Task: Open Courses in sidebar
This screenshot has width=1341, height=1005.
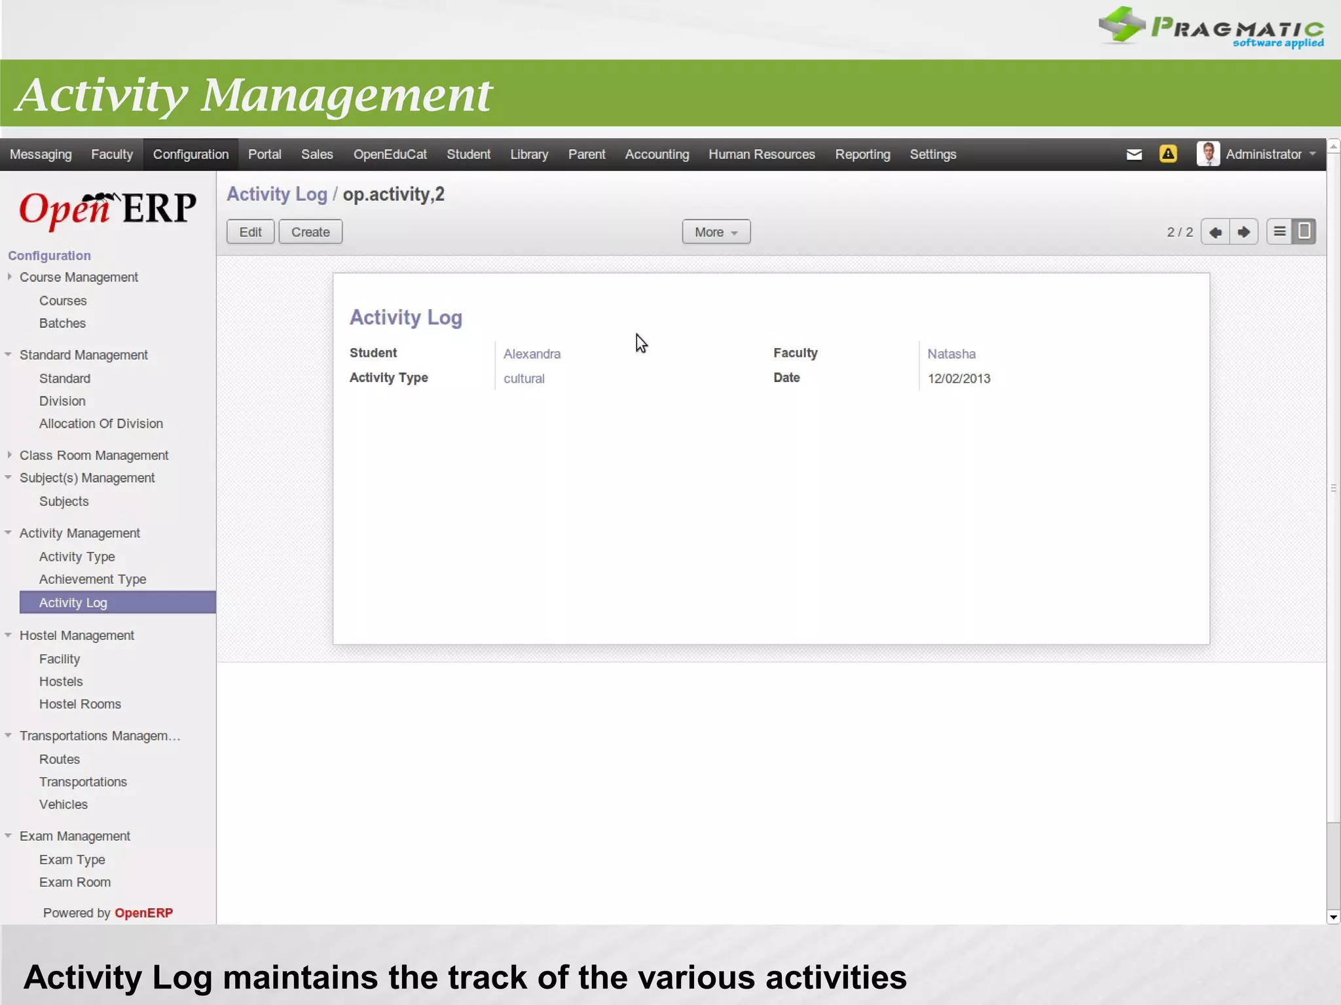Action: [63, 300]
